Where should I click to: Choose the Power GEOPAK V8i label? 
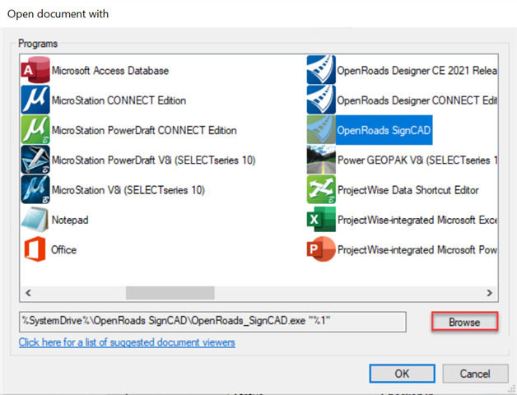417,160
